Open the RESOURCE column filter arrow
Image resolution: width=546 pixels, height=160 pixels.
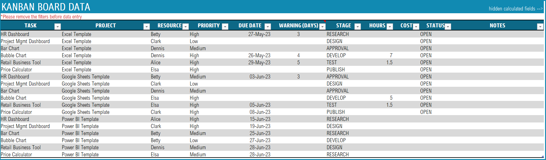click(186, 26)
